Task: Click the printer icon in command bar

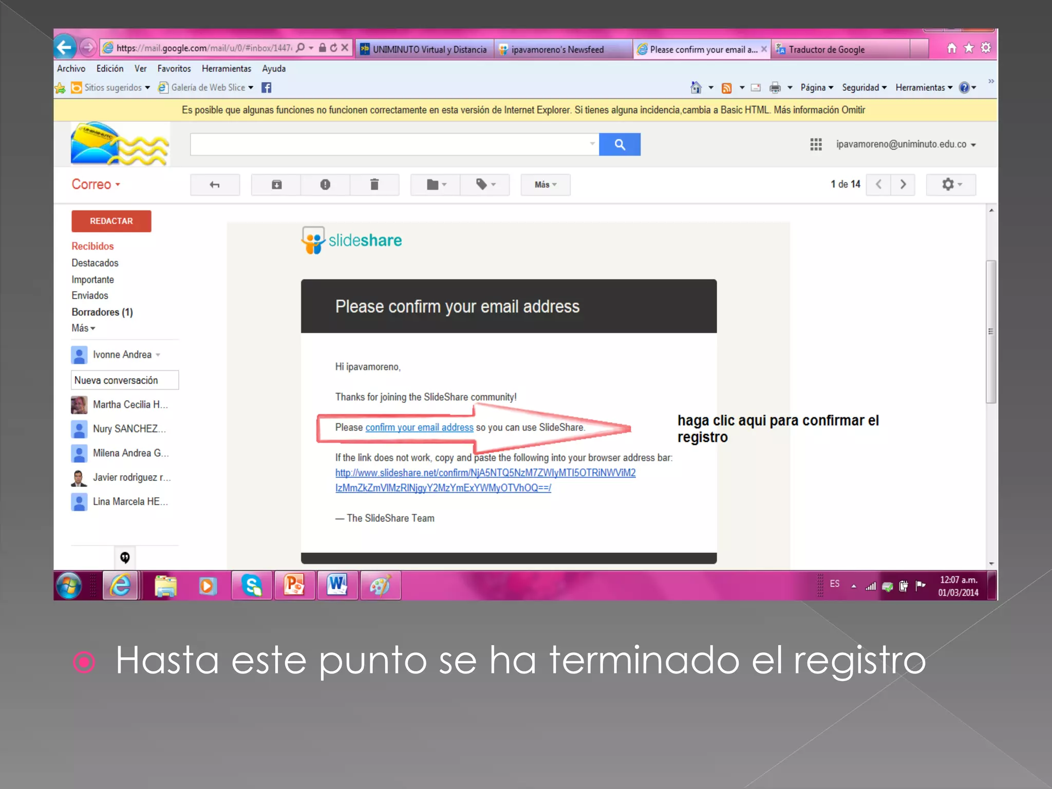Action: point(775,88)
